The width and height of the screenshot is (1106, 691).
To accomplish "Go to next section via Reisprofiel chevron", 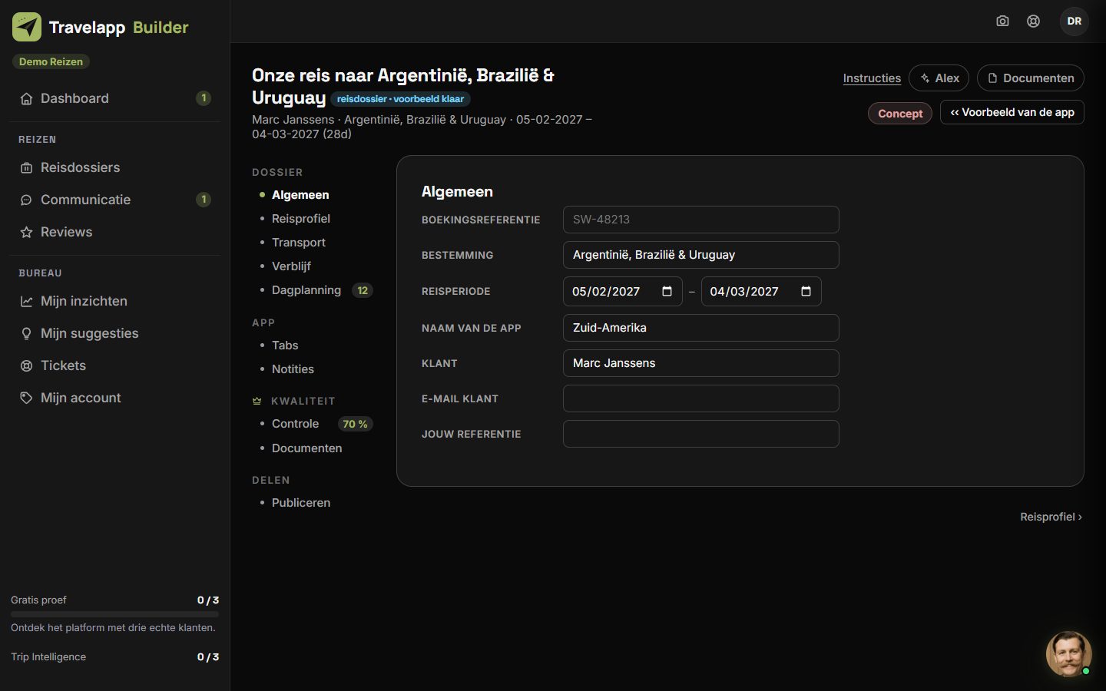I will click(x=1051, y=517).
